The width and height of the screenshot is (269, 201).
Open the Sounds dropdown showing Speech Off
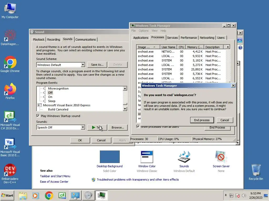(83, 127)
